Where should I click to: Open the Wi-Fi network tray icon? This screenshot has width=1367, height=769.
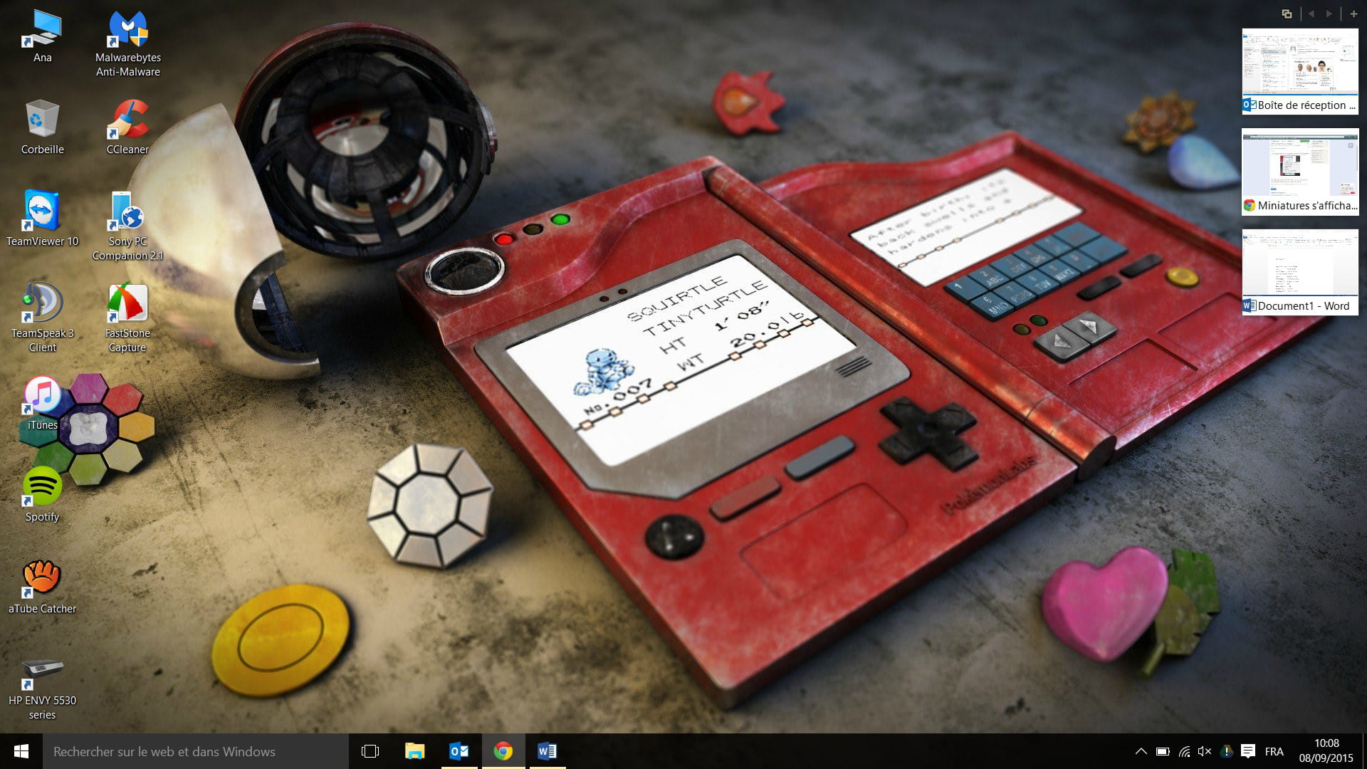[x=1184, y=751]
